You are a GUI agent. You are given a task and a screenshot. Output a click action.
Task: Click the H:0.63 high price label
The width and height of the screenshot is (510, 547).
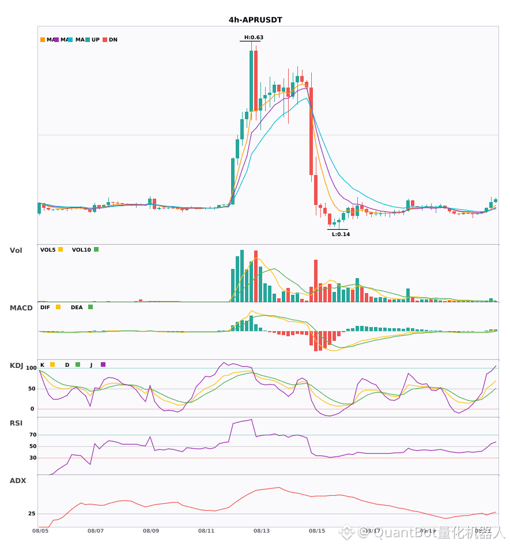[254, 37]
